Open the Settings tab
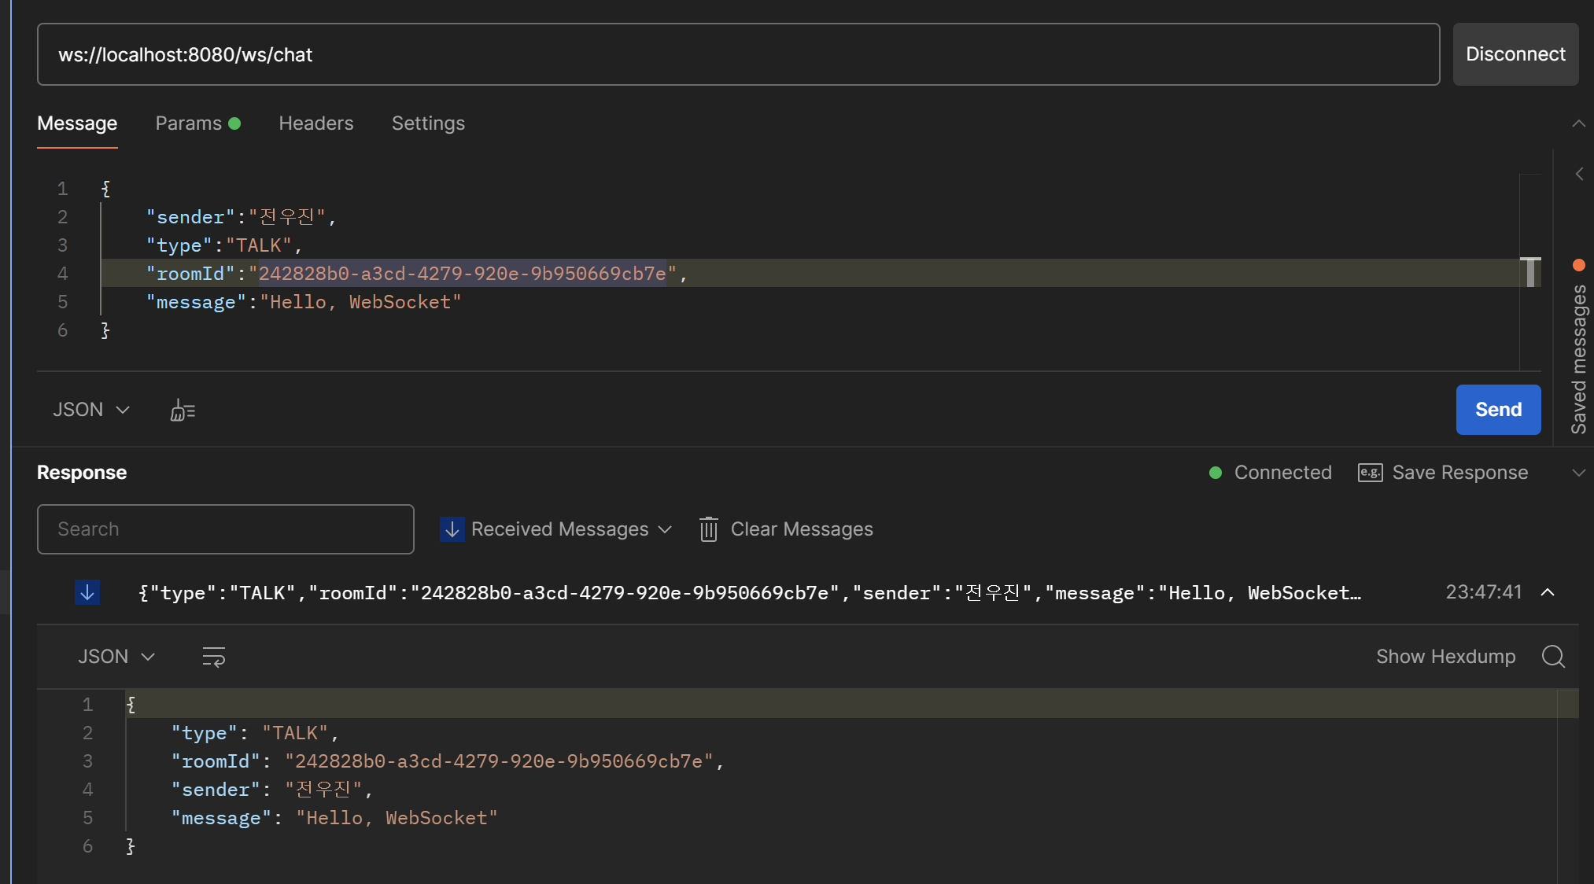 coord(428,123)
